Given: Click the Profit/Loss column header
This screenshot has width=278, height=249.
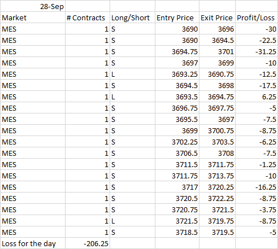Looking at the screenshot, I should [x=257, y=18].
